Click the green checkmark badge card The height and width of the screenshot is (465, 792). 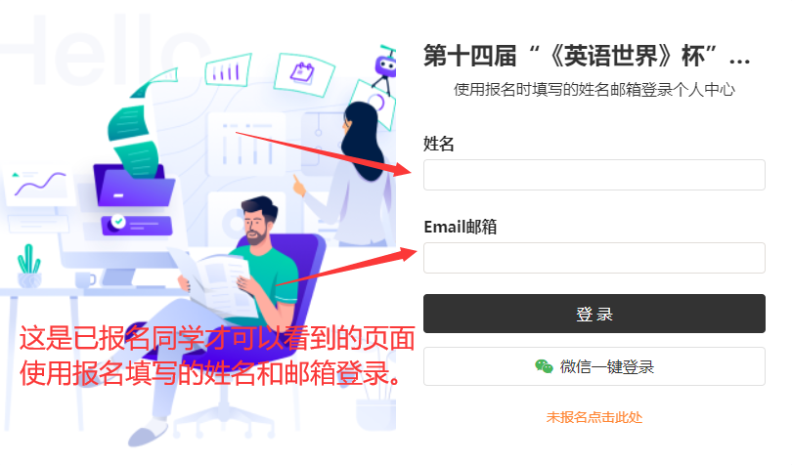(136, 225)
